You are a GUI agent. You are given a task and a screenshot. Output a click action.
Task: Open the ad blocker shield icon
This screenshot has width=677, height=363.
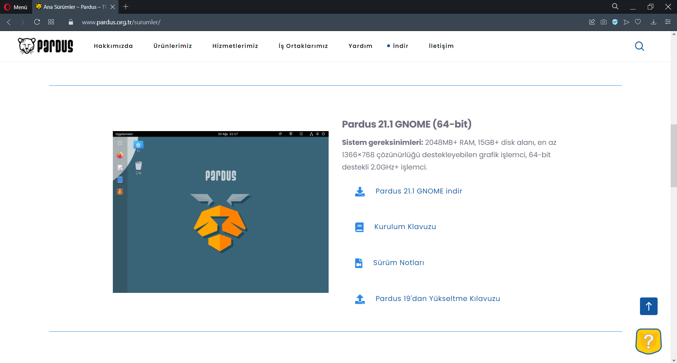pyautogui.click(x=615, y=22)
